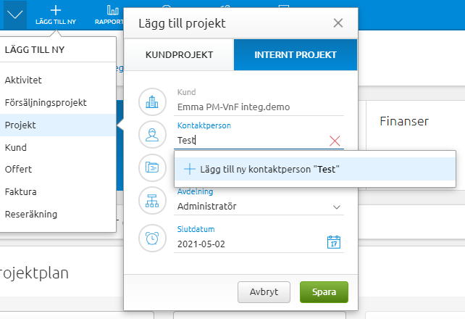The height and width of the screenshot is (319, 465).
Task: Open the calendar date picker icon
Action: pos(333,242)
